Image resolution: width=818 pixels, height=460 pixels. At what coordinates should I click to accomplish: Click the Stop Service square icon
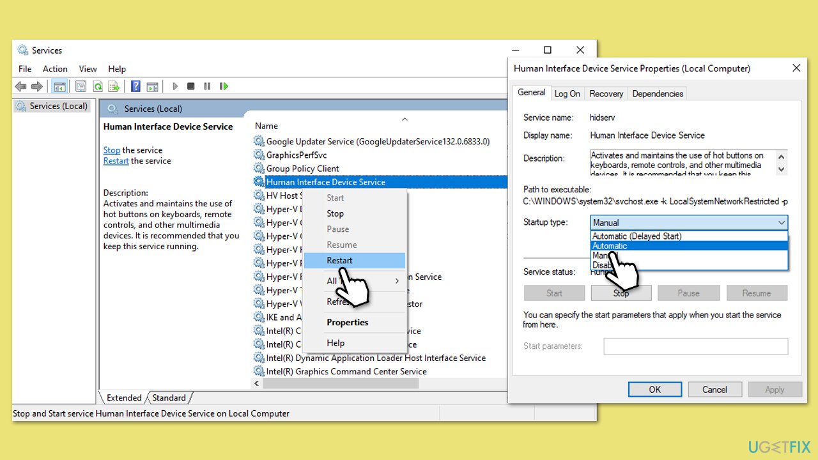190,86
